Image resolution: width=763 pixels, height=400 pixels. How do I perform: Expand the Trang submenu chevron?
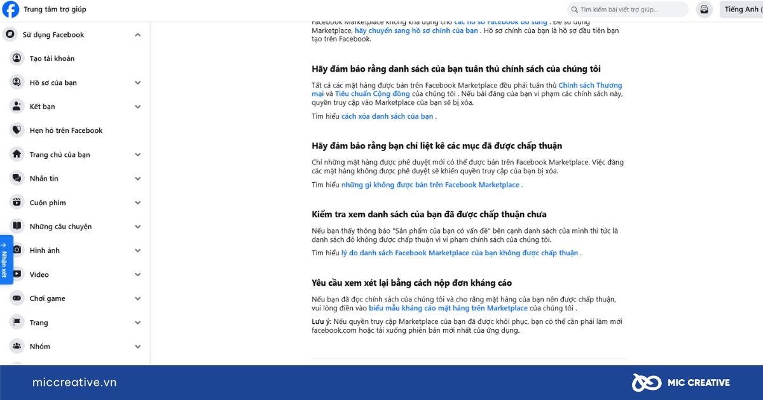[138, 323]
